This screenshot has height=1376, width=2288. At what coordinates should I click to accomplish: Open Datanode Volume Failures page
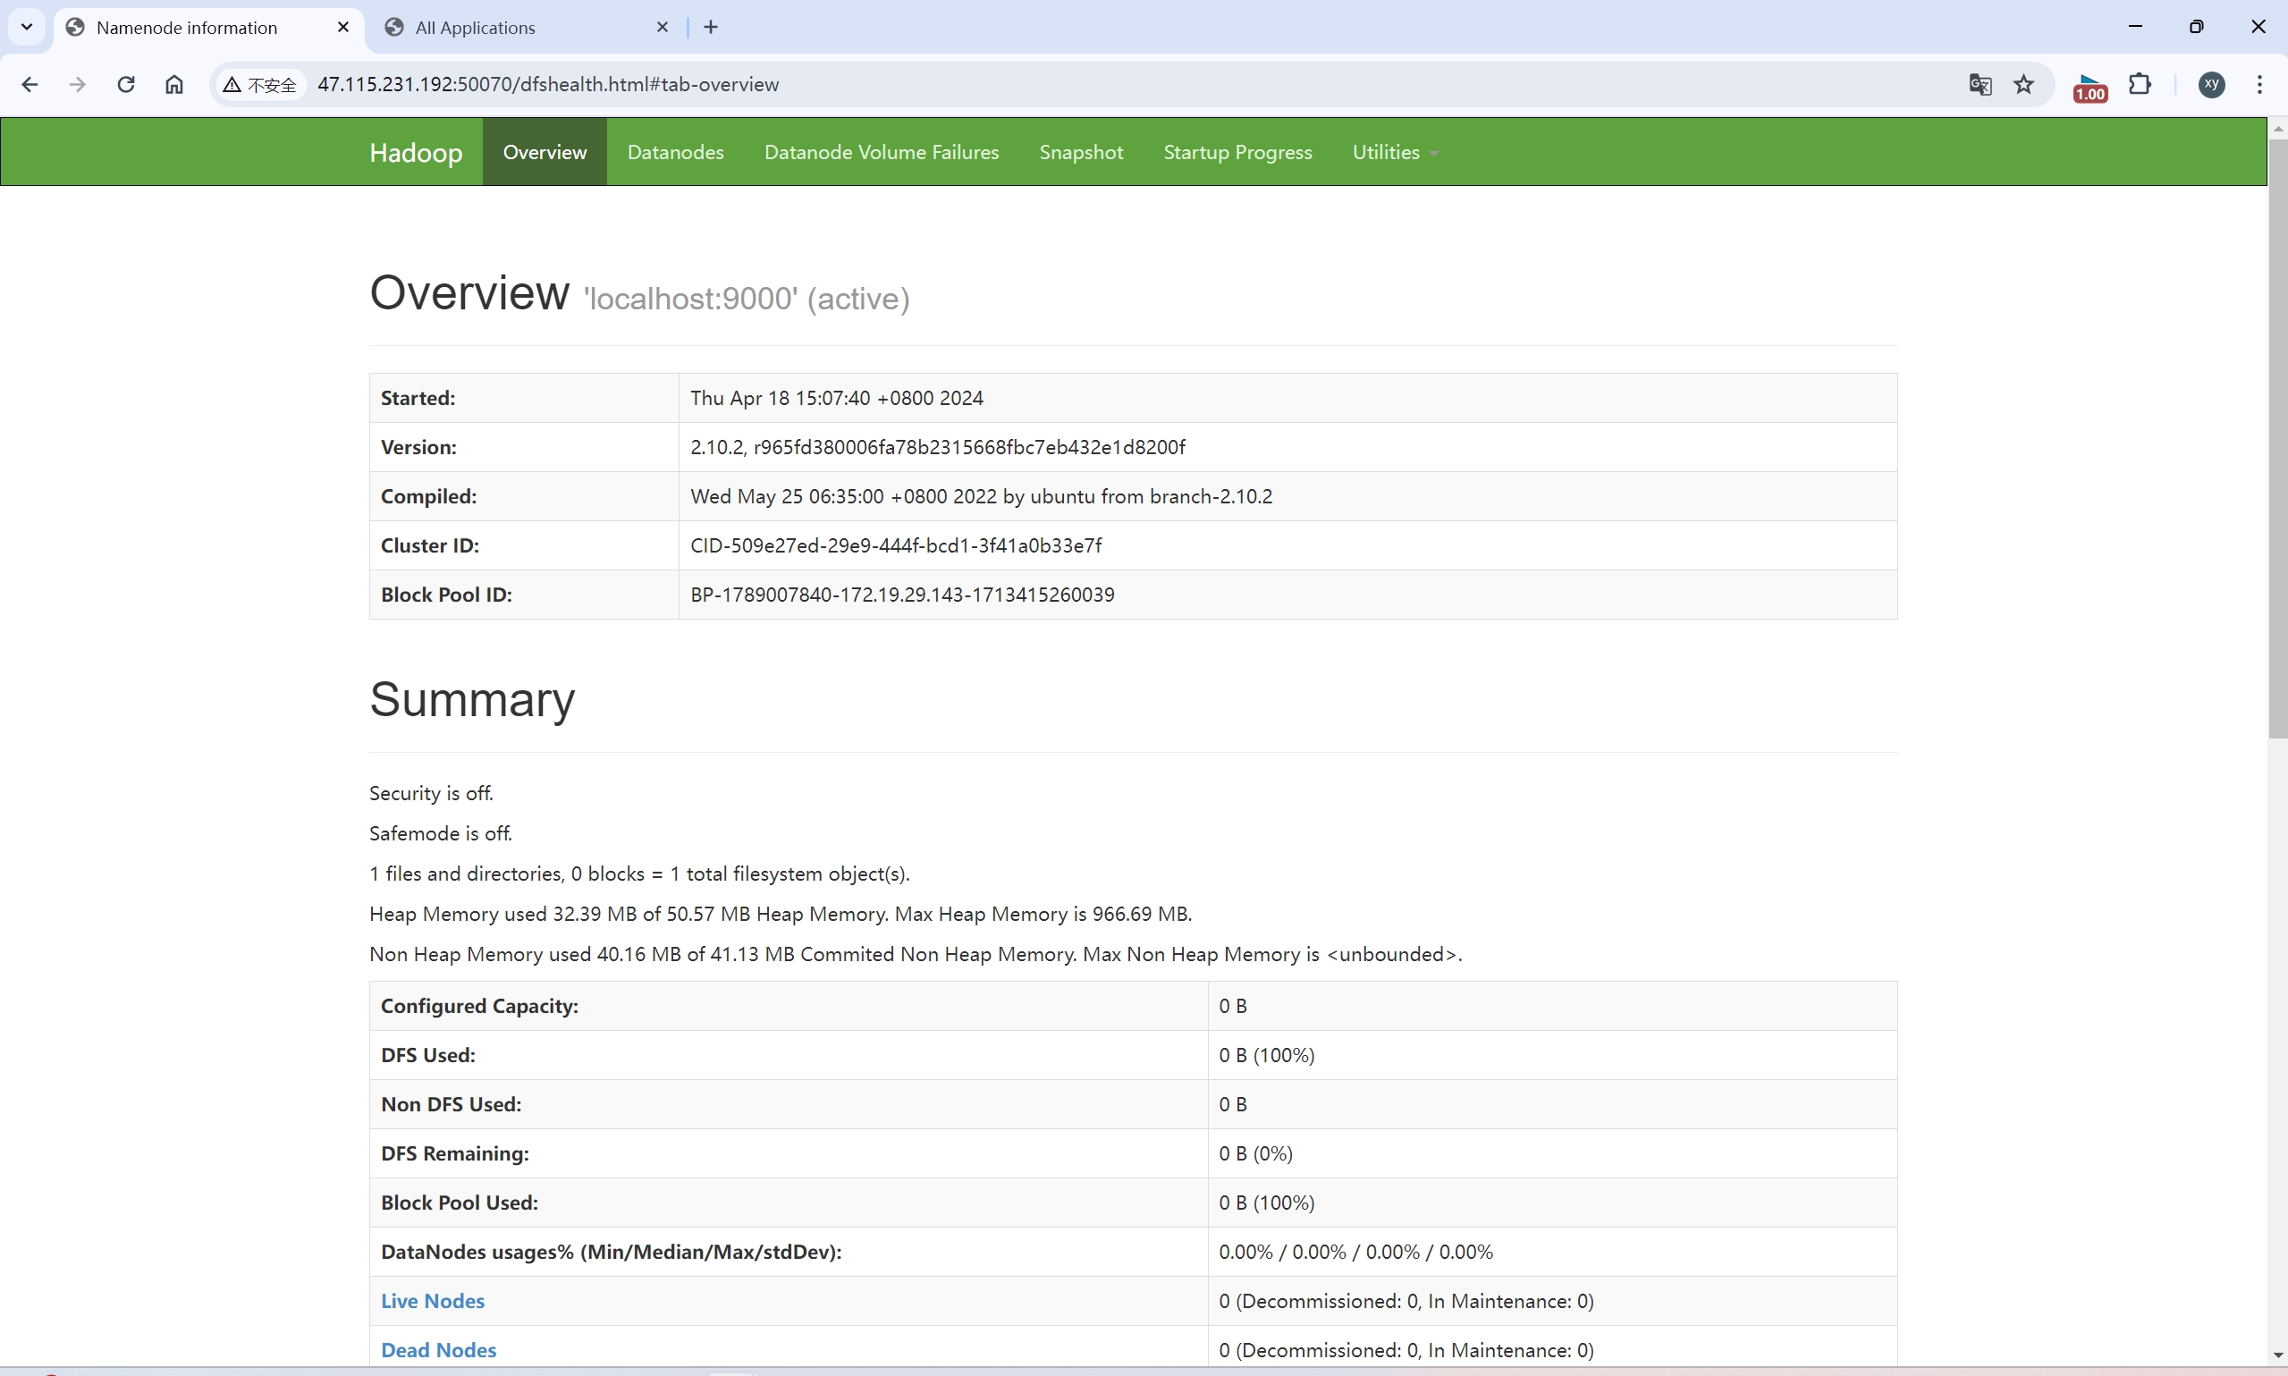[882, 152]
